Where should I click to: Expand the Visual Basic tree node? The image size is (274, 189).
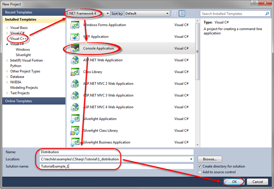tap(7, 28)
